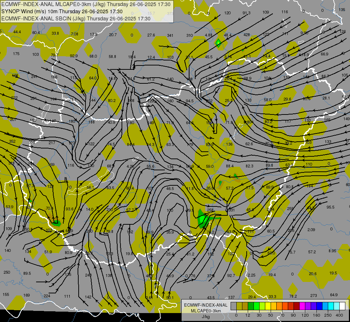Select the map value 255
Image resolution: width=350 pixels, height=322 pixels.
pyautogui.click(x=290, y=209)
